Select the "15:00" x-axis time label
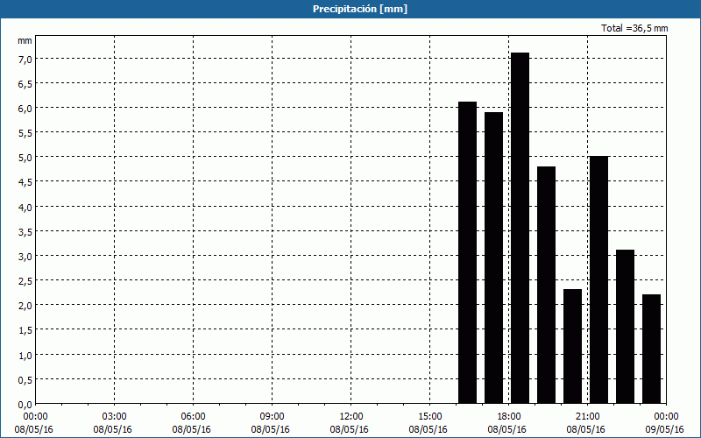Image resolution: width=701 pixels, height=438 pixels. (x=429, y=417)
